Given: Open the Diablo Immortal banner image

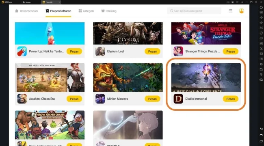Looking at the screenshot, I should [x=206, y=77].
